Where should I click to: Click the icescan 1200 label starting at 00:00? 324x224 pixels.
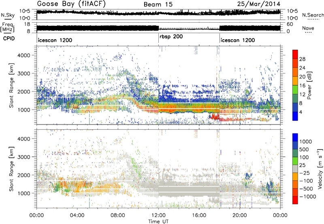coord(55,40)
